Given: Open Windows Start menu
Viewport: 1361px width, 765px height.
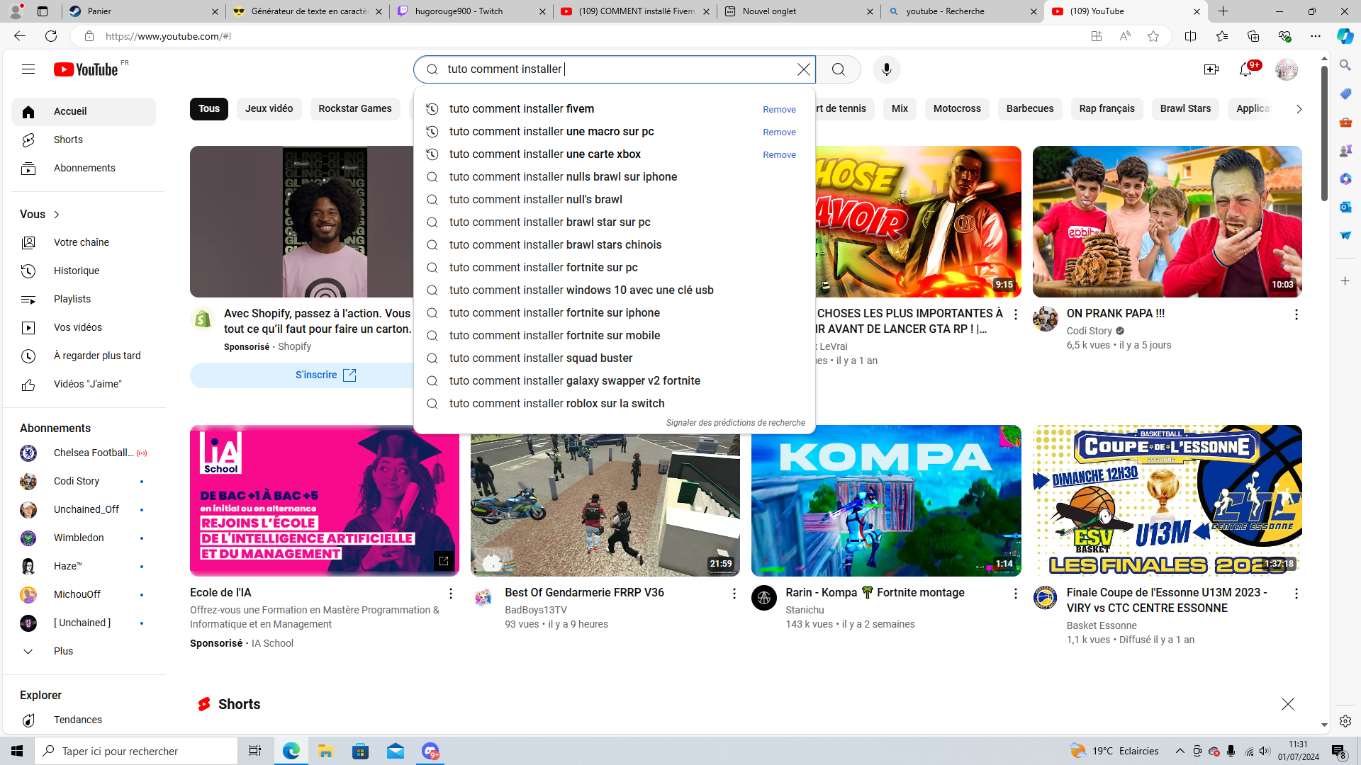Looking at the screenshot, I should [17, 751].
